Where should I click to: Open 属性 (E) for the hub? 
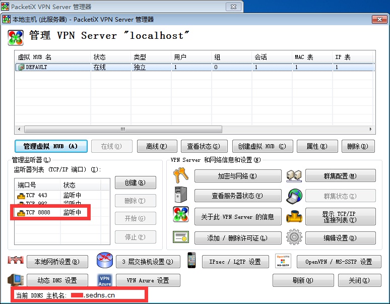click(x=317, y=146)
